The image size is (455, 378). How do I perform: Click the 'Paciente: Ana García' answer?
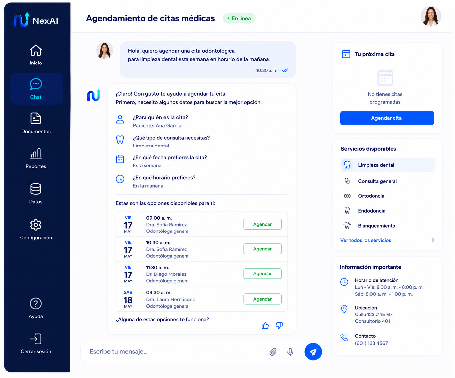pyautogui.click(x=157, y=126)
